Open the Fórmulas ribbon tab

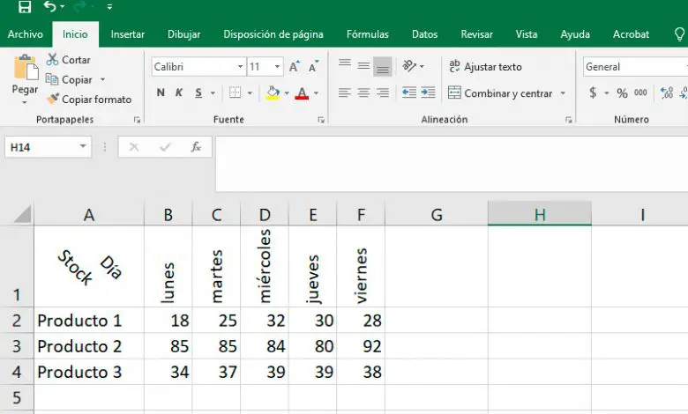pyautogui.click(x=367, y=34)
